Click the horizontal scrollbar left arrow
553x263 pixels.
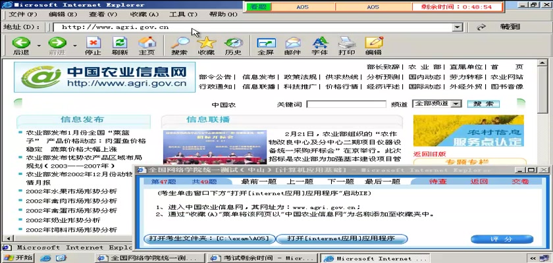point(7,239)
